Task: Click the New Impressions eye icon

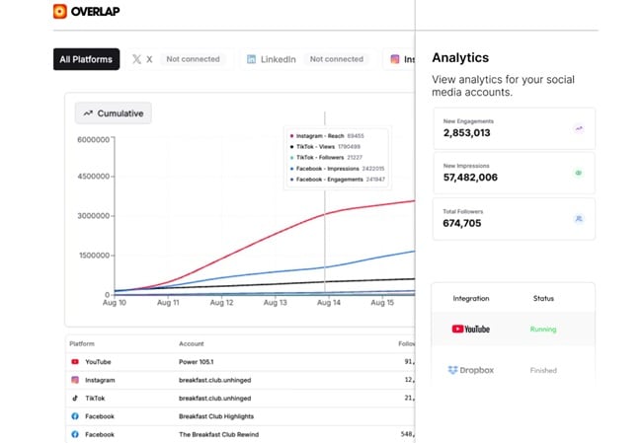Action: 578,173
